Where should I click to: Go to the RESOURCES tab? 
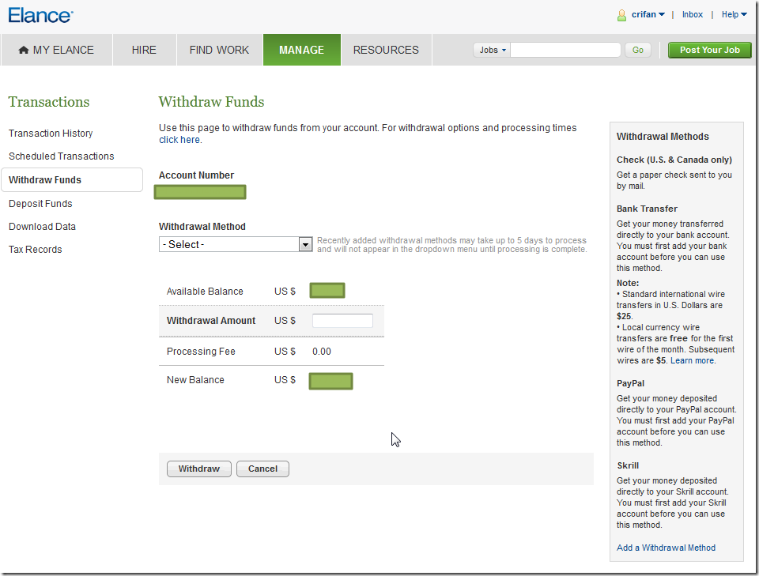pos(386,50)
